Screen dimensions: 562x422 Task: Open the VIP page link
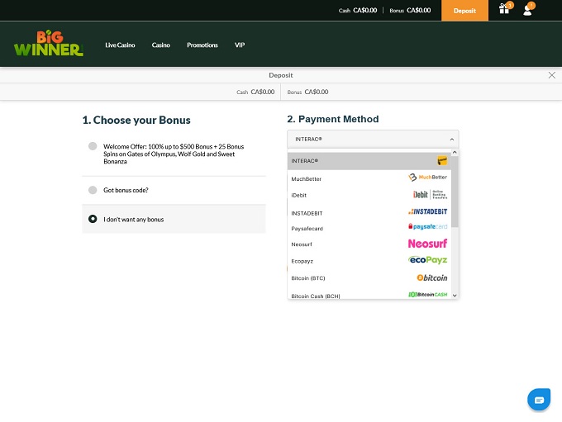[240, 45]
